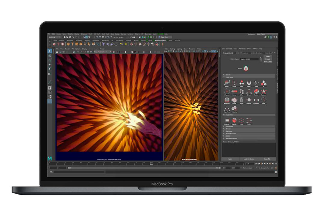
Task: Click the Load Attributes button
Action: 249,159
